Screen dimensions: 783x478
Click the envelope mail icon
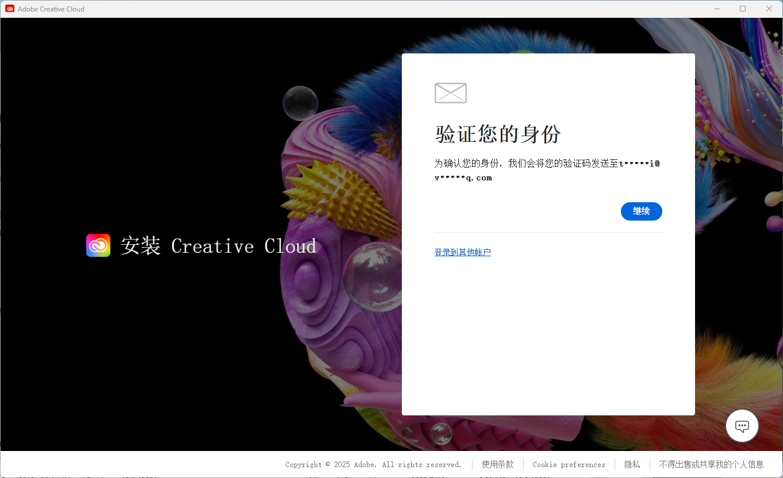[x=451, y=93]
